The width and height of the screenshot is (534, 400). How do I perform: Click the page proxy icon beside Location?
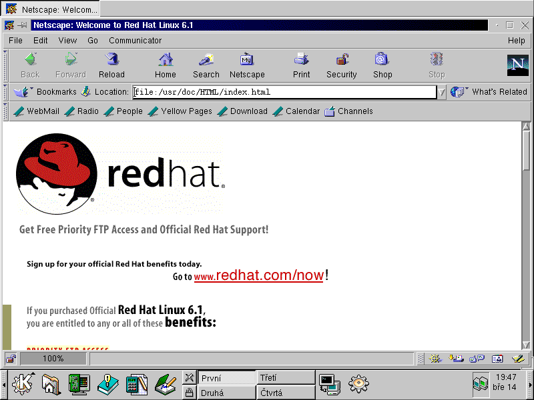pos(86,91)
